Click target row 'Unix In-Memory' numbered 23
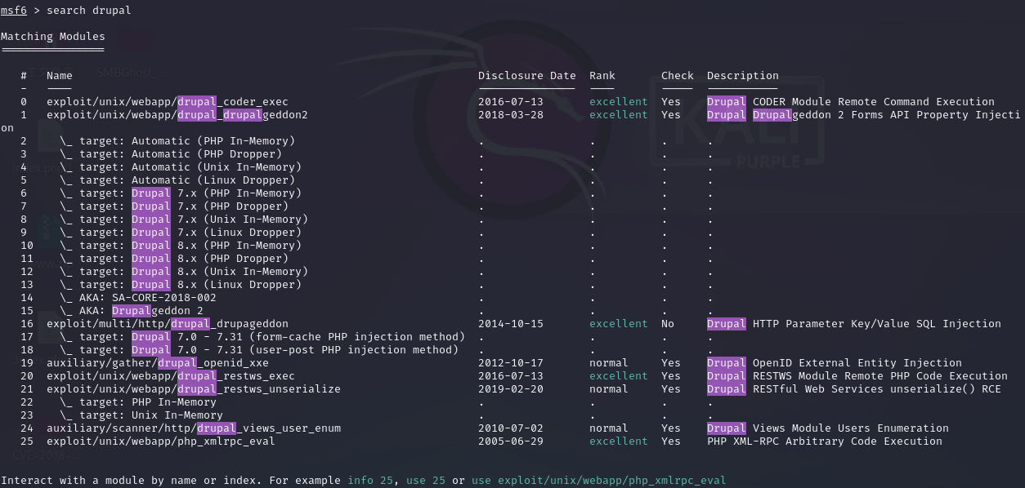1025x488 pixels. point(141,415)
